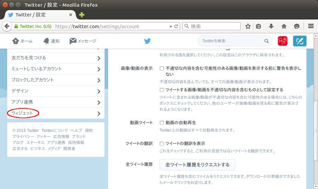The image size is (318, 189).
Task: Open プライバシー footer link
Action: tap(23, 136)
